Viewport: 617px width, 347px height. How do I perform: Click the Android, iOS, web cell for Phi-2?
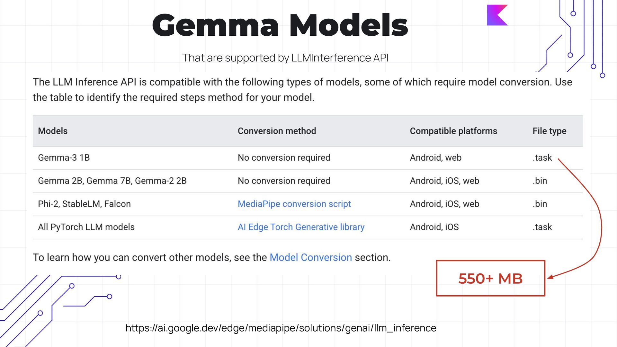point(444,204)
